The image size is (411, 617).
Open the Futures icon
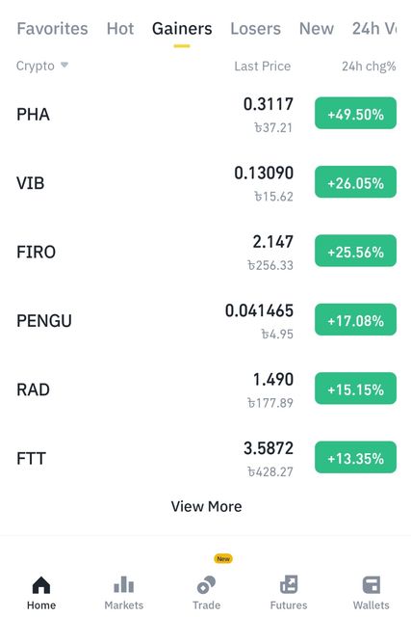[289, 585]
